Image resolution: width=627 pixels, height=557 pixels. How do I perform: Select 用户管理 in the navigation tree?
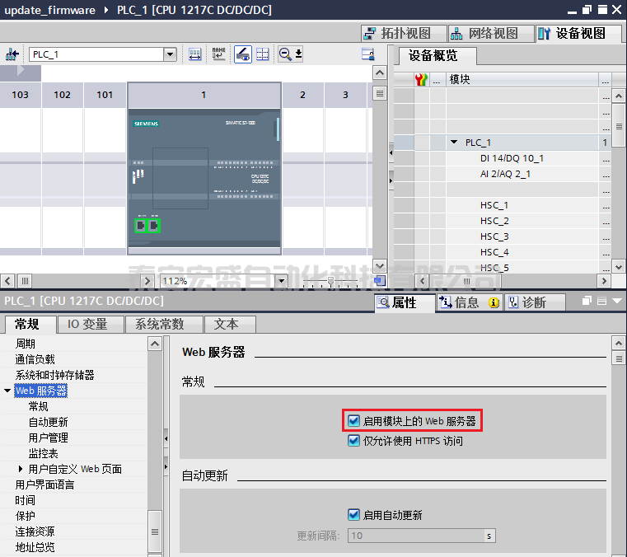tap(48, 438)
